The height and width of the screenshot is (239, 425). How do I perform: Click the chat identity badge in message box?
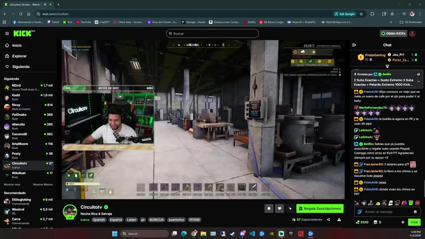point(360,212)
